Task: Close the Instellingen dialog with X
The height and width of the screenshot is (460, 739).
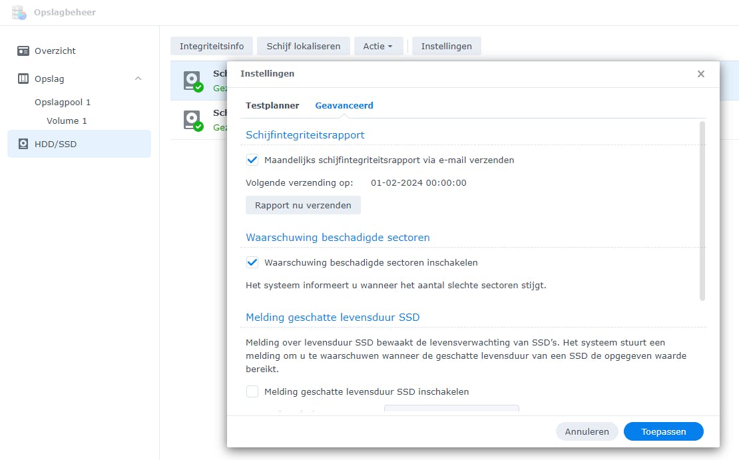Action: 700,74
